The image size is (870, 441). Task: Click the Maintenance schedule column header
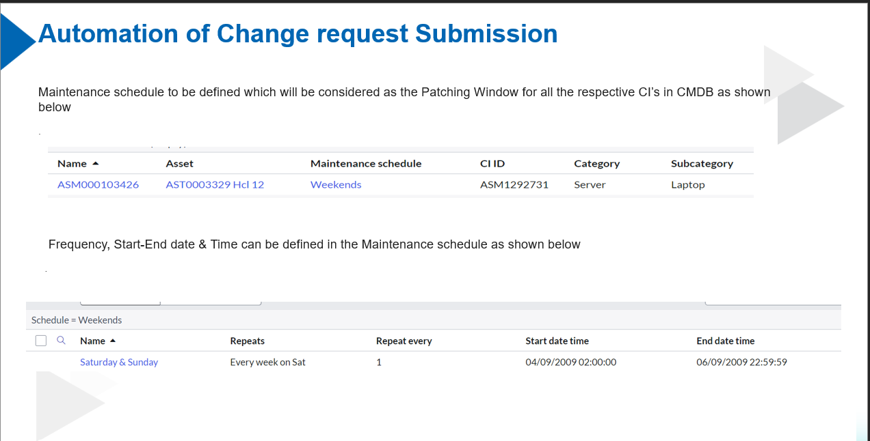[366, 164]
